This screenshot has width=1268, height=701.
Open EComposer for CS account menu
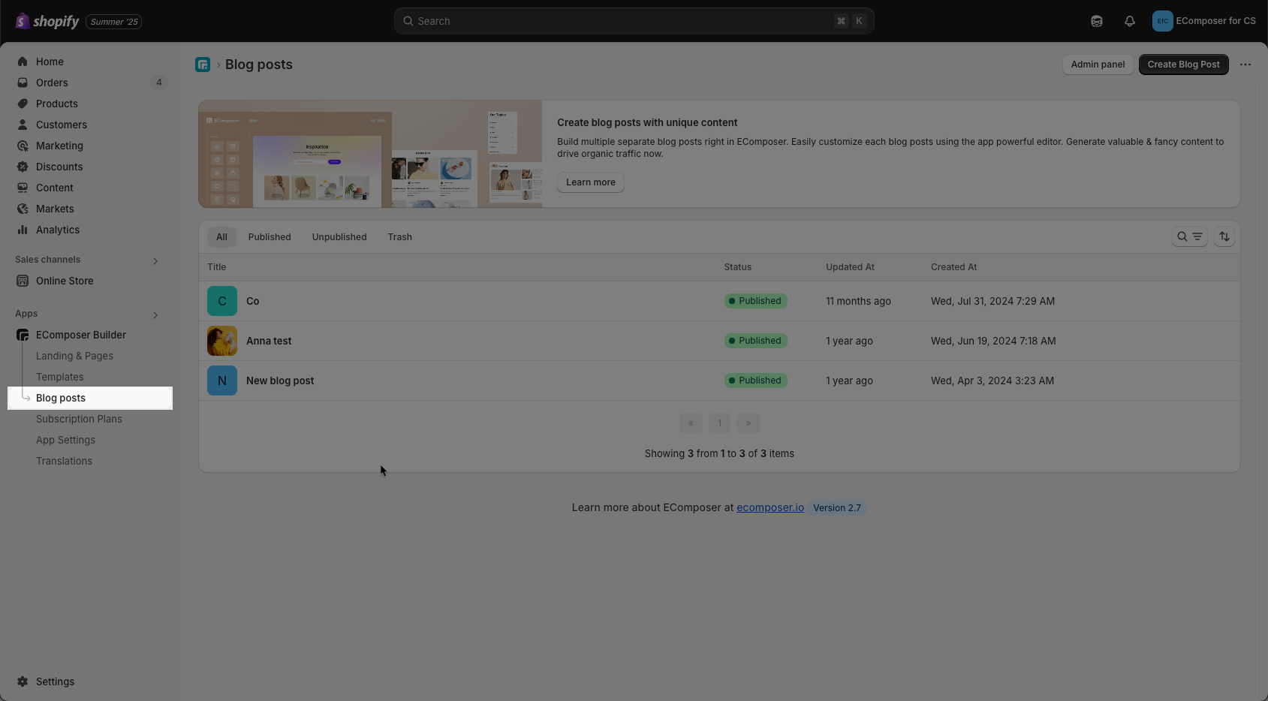tap(1204, 21)
